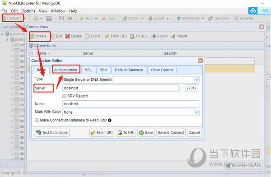Delete the selected connection

pos(74,36)
